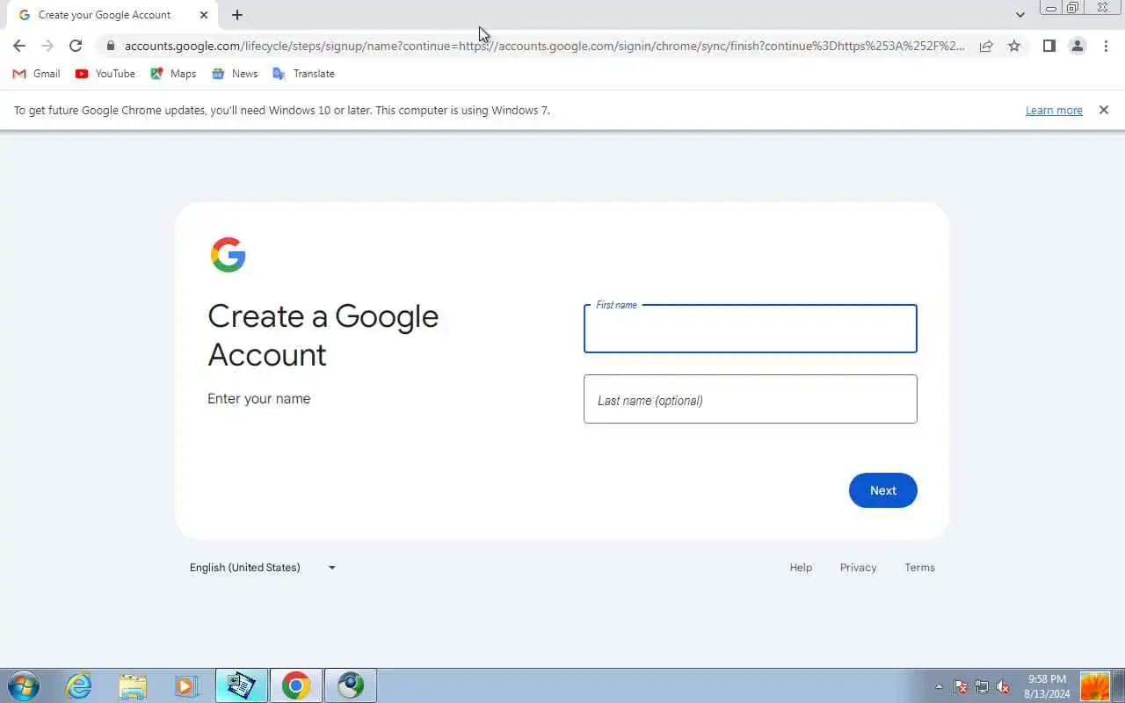Open a new tab with the plus button
This screenshot has width=1125, height=703.
tap(237, 15)
